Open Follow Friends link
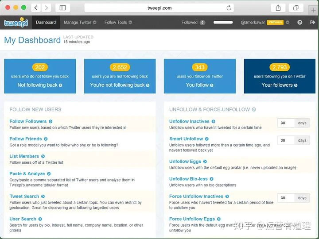 [26, 139]
